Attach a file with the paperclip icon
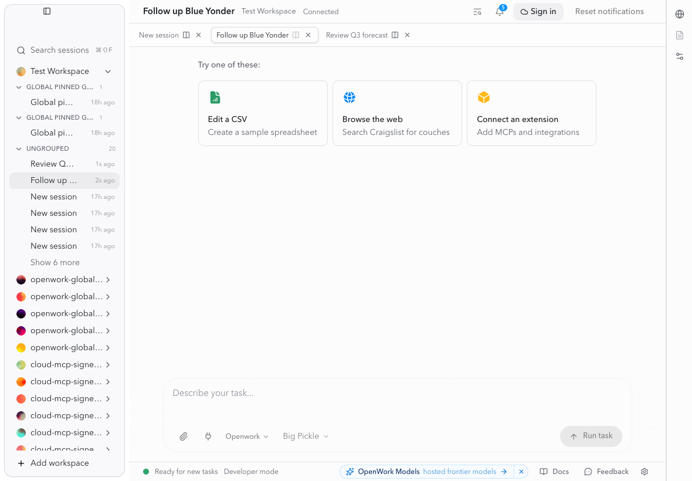Viewport: 692px width, 481px height. click(x=184, y=436)
